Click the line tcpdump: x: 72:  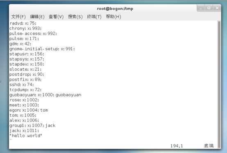pyautogui.click(x=25, y=90)
